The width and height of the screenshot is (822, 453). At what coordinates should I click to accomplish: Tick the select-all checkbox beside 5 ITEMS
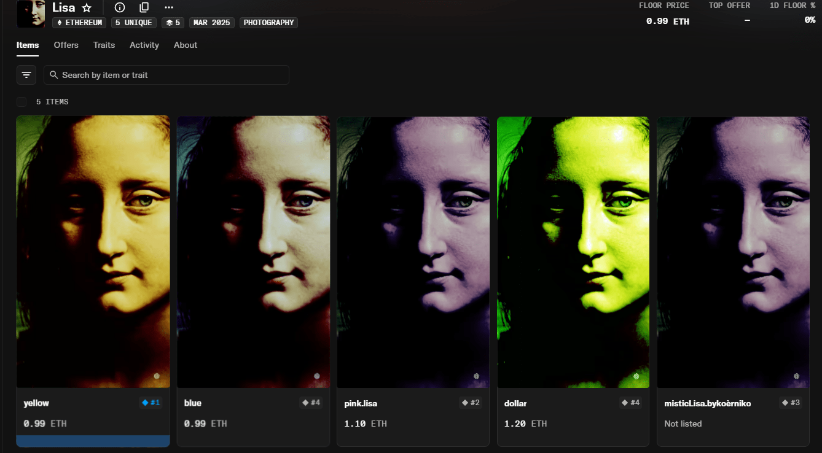22,102
